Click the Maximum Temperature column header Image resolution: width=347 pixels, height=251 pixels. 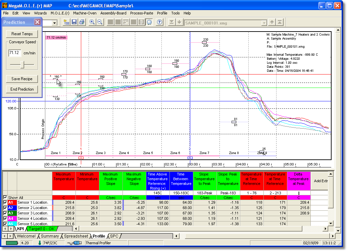pos(64,181)
